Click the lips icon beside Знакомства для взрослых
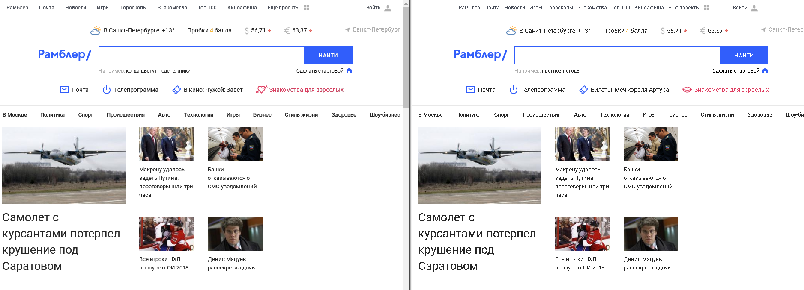 pos(687,90)
